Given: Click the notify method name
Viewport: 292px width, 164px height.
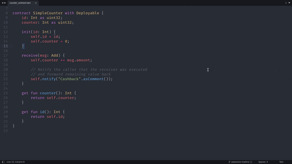Looking at the screenshot, I should click(49, 79).
